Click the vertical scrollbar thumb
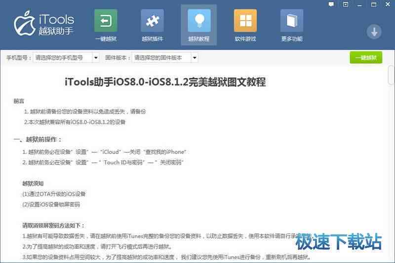 391,74
